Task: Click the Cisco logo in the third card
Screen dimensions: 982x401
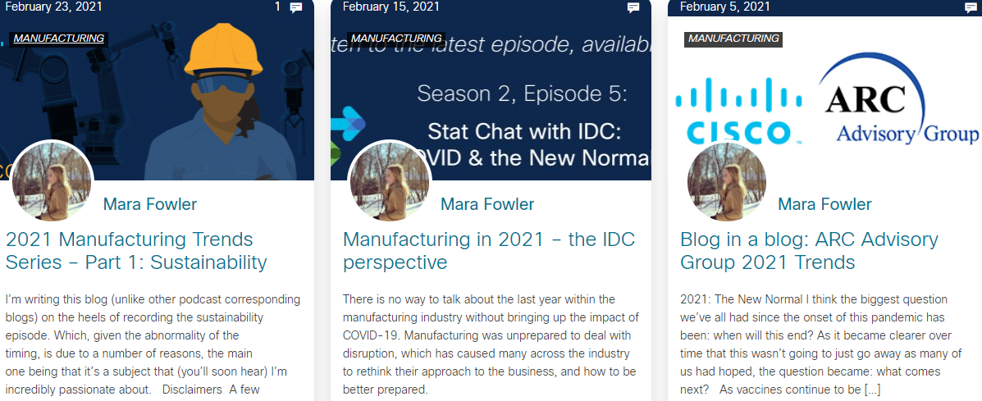Action: 737,111
